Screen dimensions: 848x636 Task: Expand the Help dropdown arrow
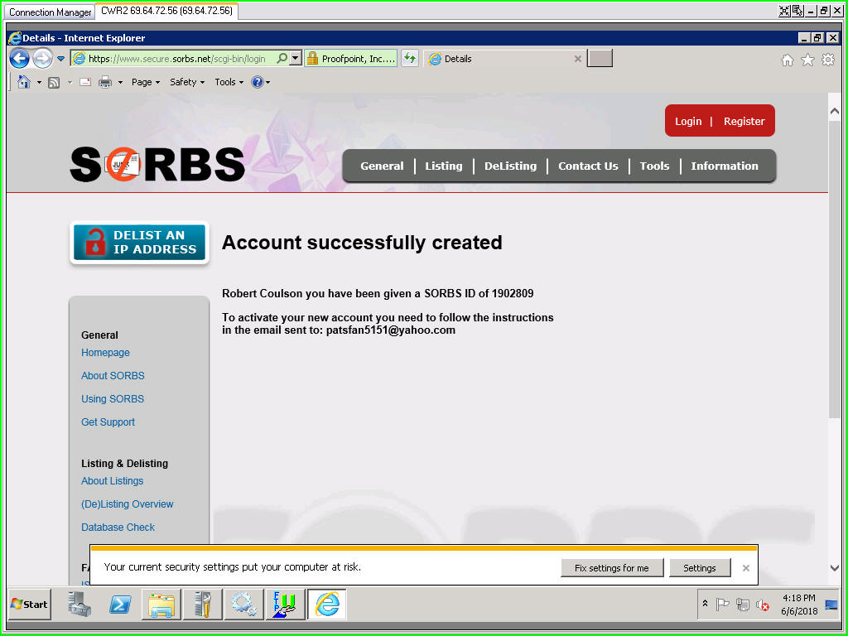coord(267,82)
